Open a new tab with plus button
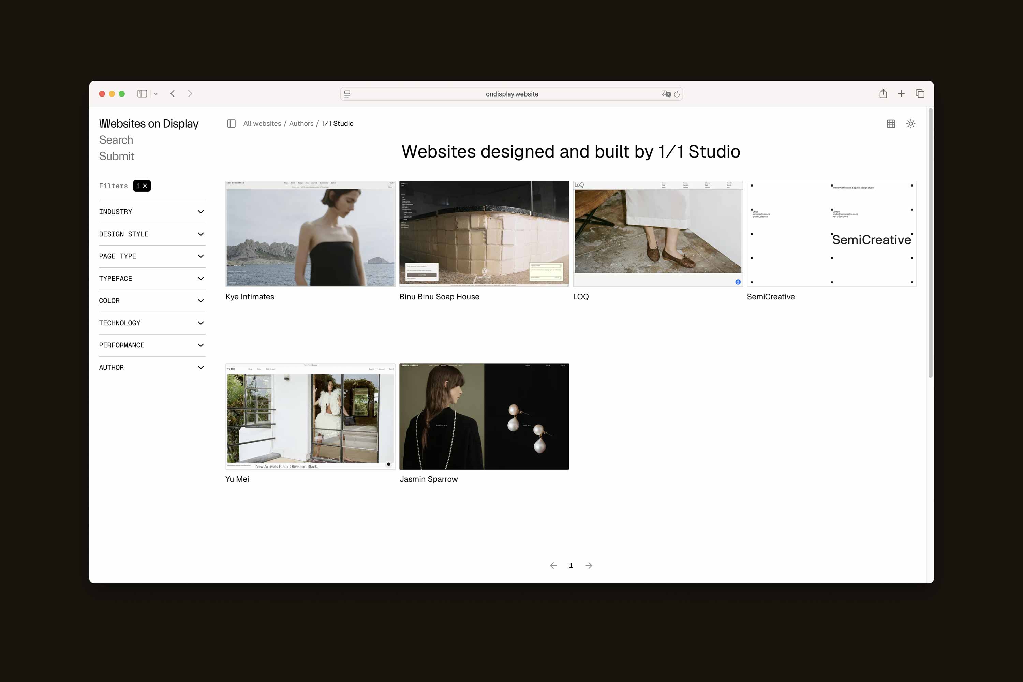 (x=901, y=93)
